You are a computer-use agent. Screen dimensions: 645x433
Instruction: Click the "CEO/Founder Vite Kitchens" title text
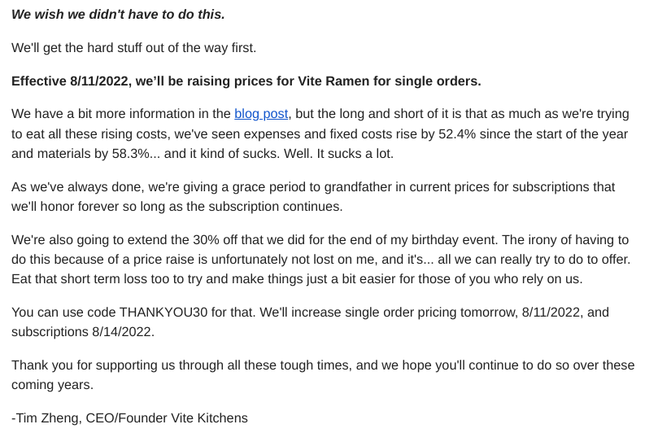tap(167, 418)
